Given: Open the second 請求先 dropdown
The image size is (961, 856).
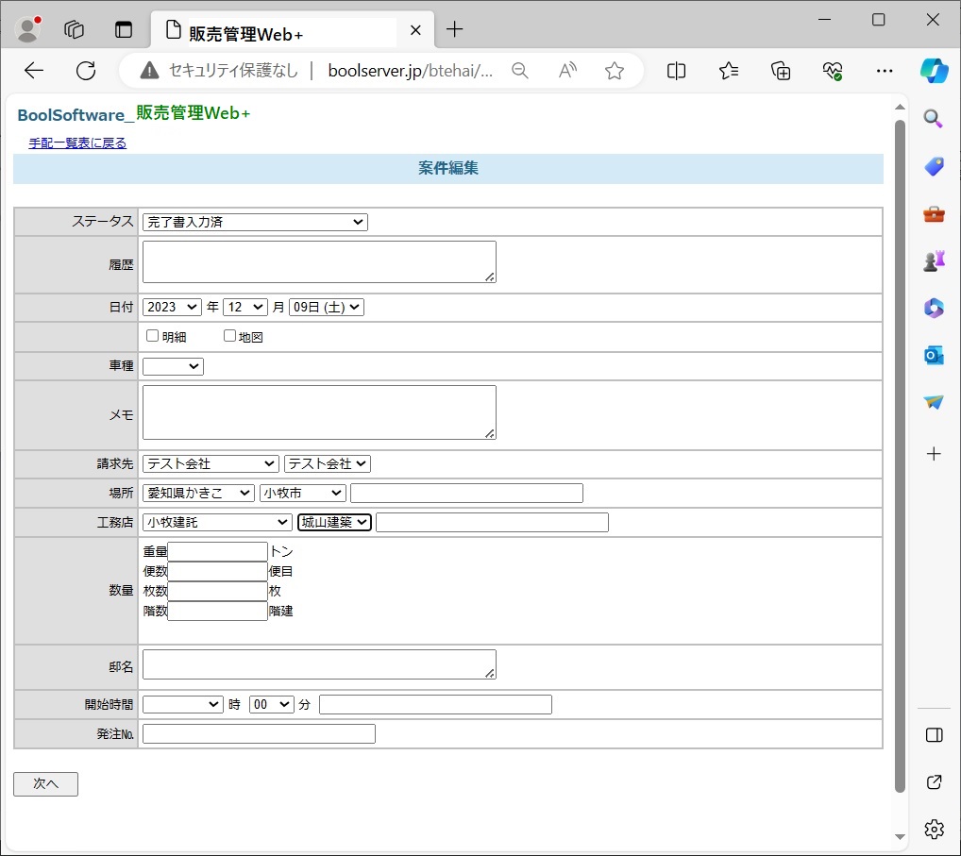Looking at the screenshot, I should click(x=328, y=463).
